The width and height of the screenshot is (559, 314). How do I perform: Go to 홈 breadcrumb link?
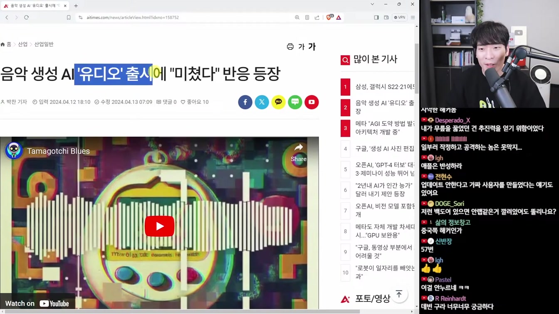(6, 44)
